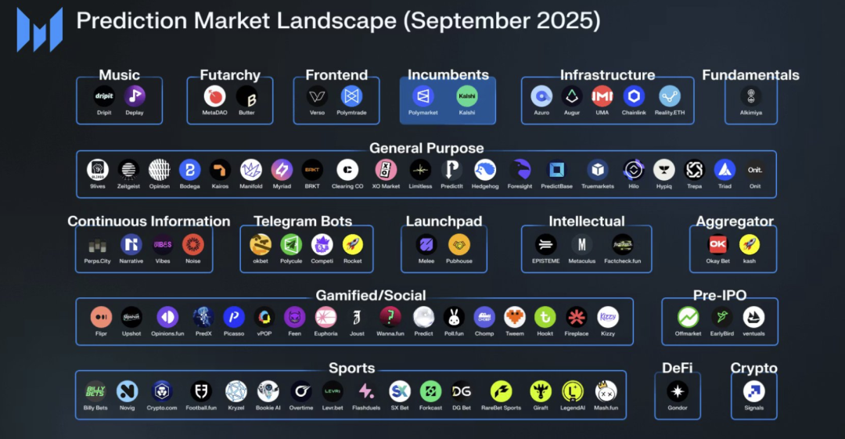Select the Crypto.com icon in Sports
This screenshot has height=439, width=845.
(162, 391)
